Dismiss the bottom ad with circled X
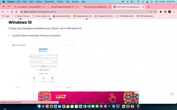 (172, 94)
